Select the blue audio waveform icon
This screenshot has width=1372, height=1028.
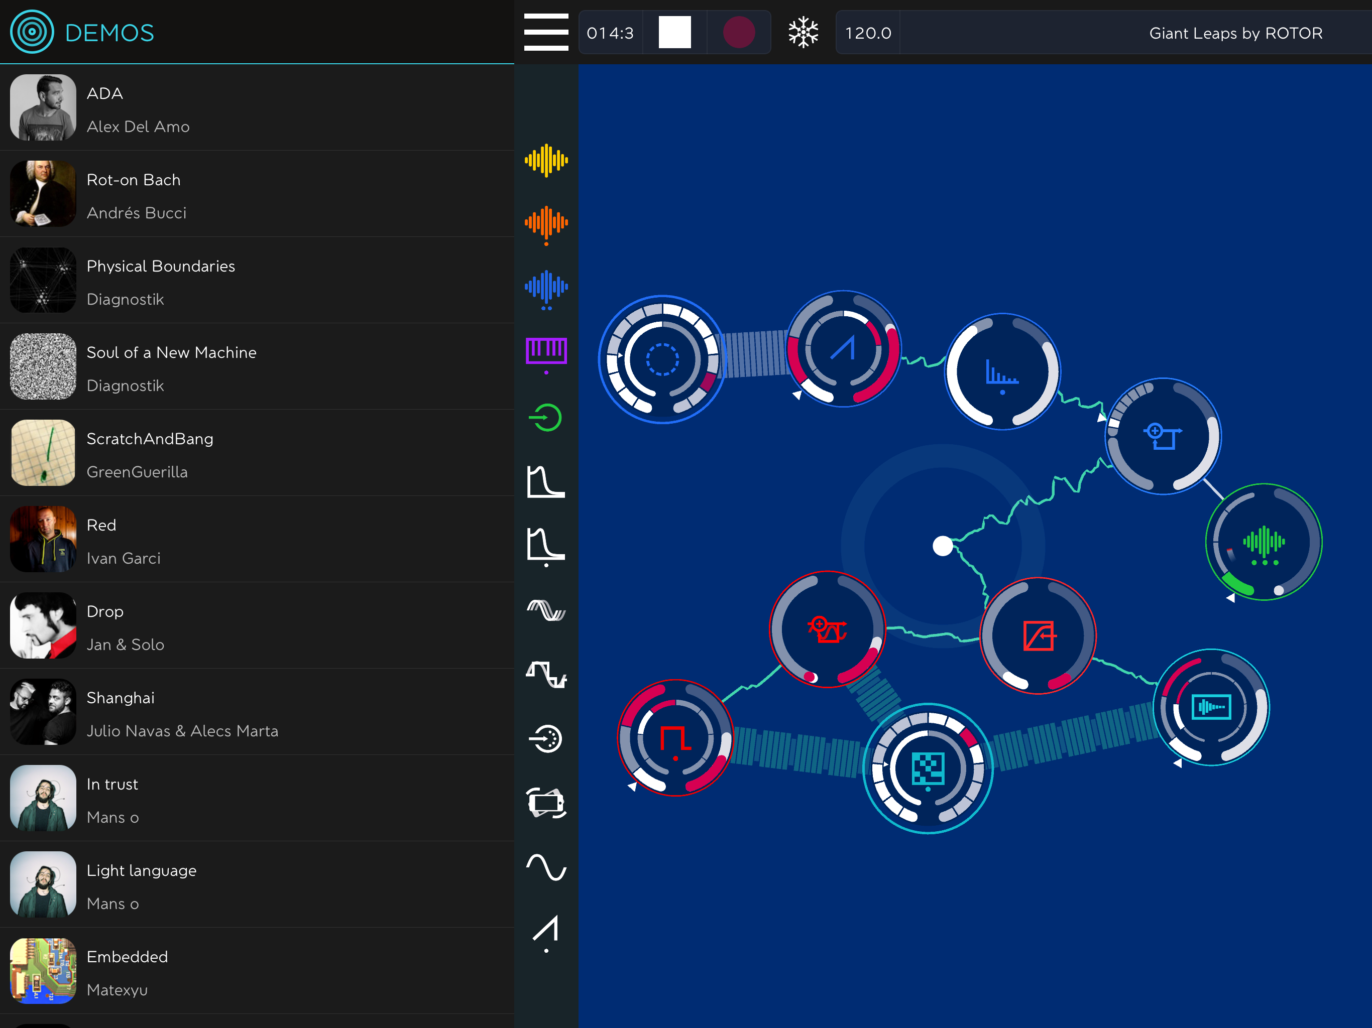(546, 289)
